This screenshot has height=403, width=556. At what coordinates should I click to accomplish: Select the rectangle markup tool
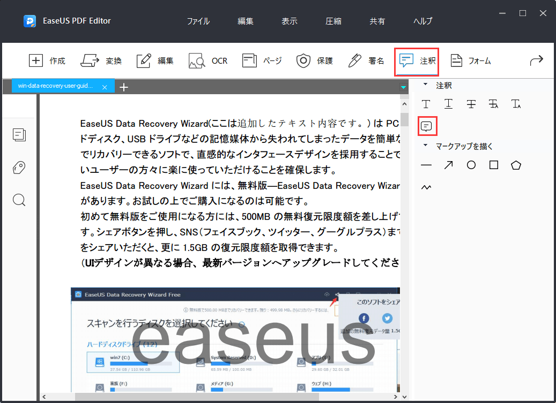493,165
